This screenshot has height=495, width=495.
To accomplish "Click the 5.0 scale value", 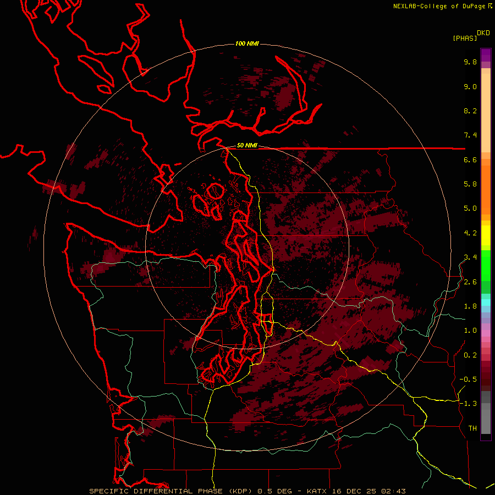I will point(470,208).
